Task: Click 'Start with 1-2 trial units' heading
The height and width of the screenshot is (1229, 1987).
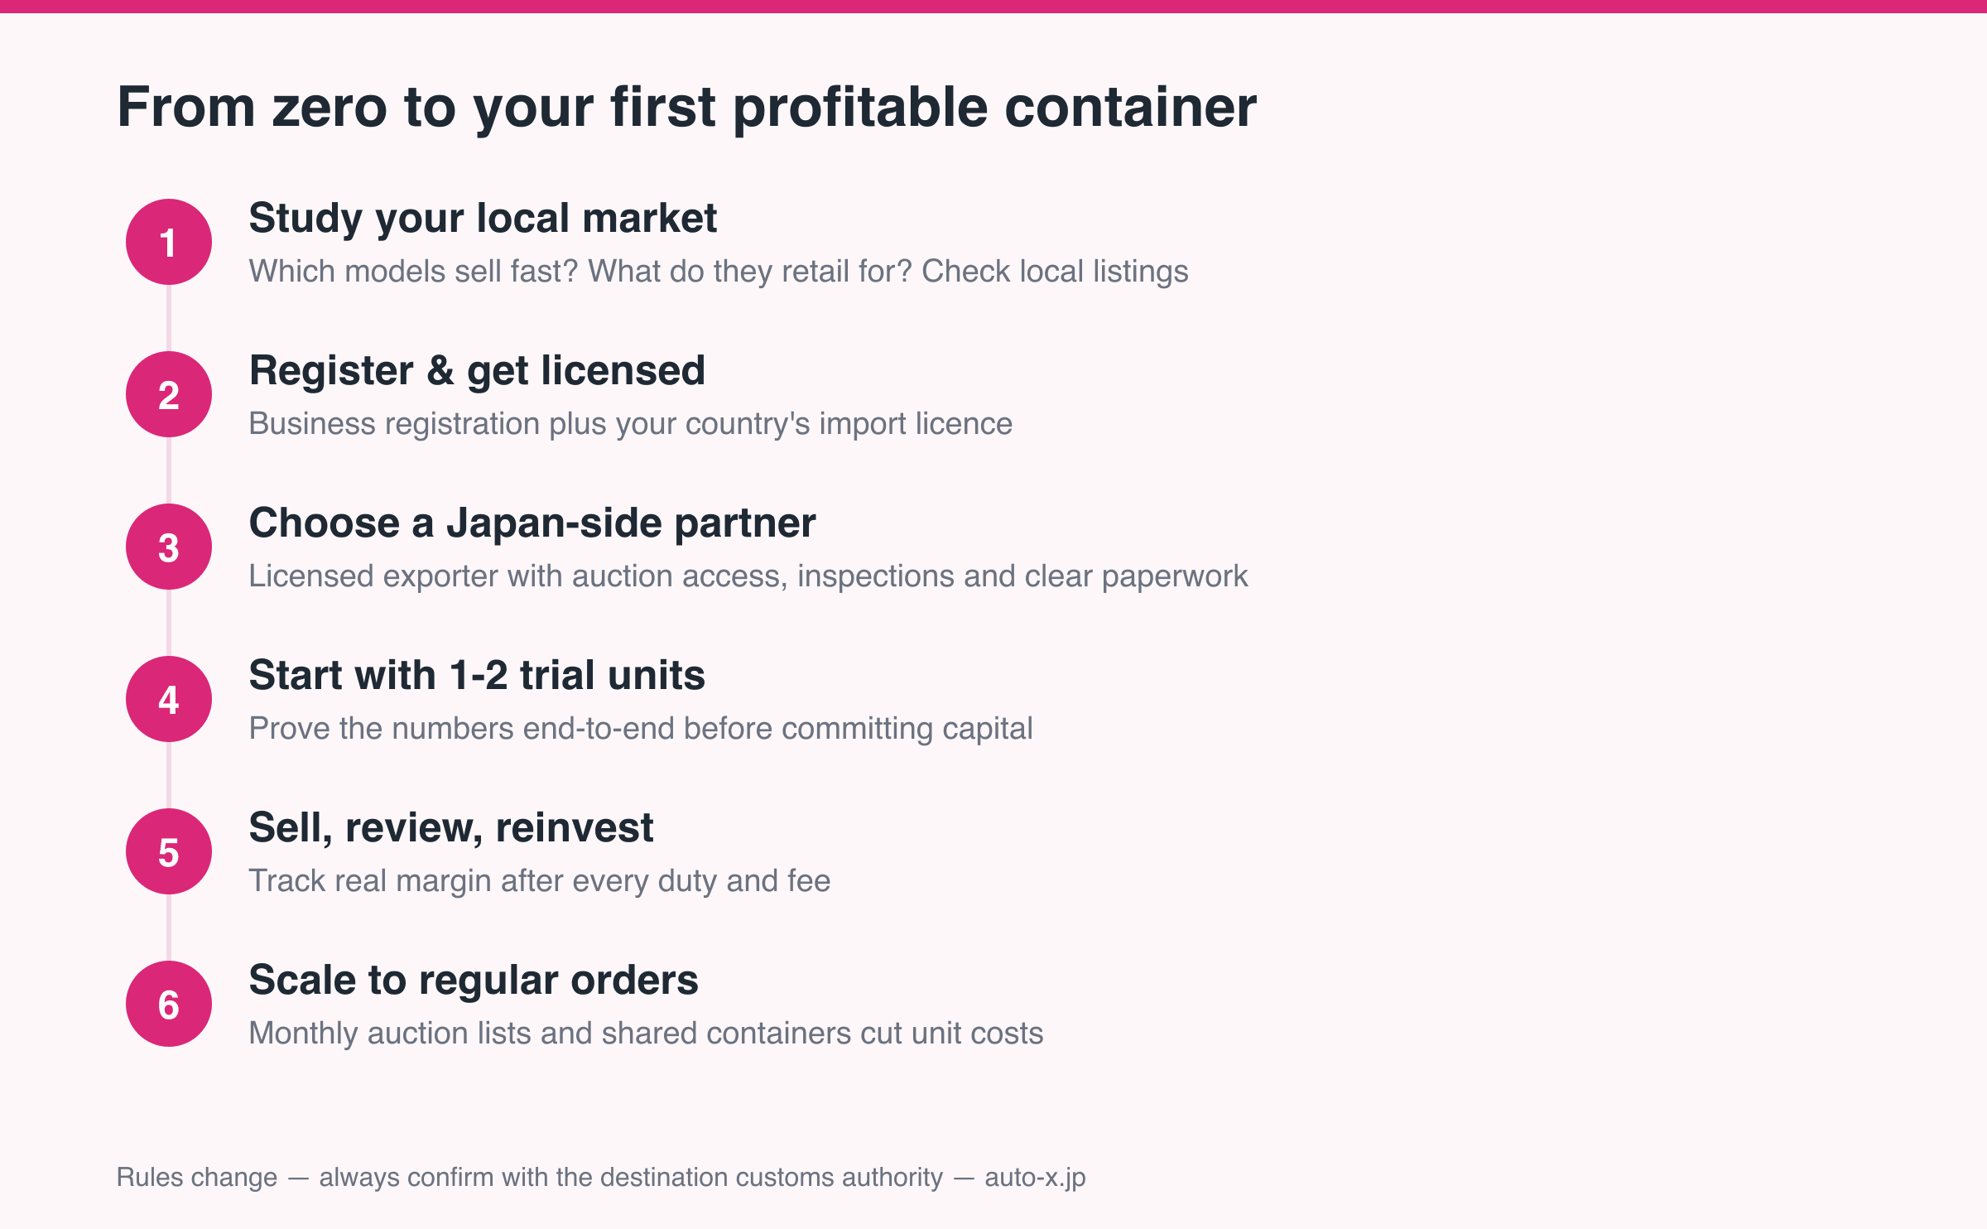Action: point(477,675)
